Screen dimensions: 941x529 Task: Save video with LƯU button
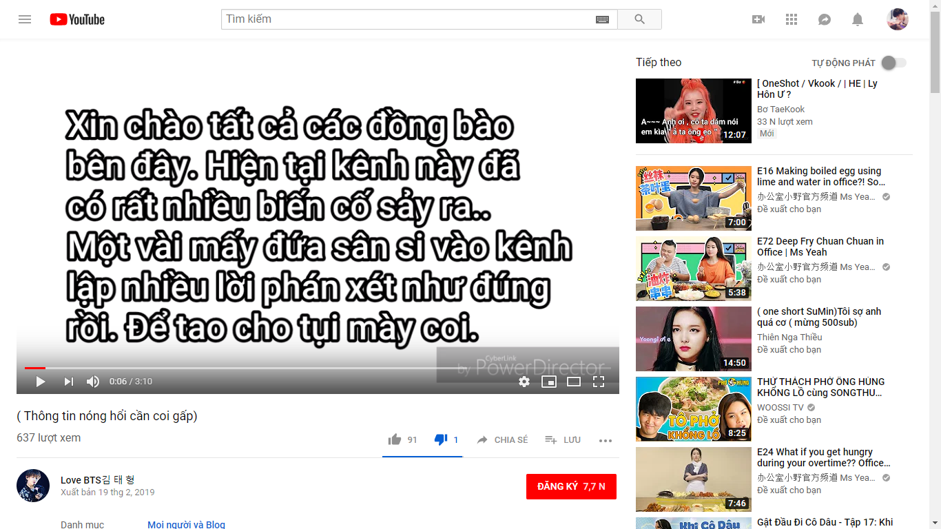tap(563, 439)
